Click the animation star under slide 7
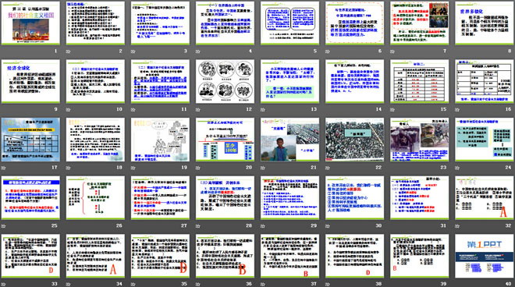The height and width of the screenshot is (287, 515). [x=392, y=51]
